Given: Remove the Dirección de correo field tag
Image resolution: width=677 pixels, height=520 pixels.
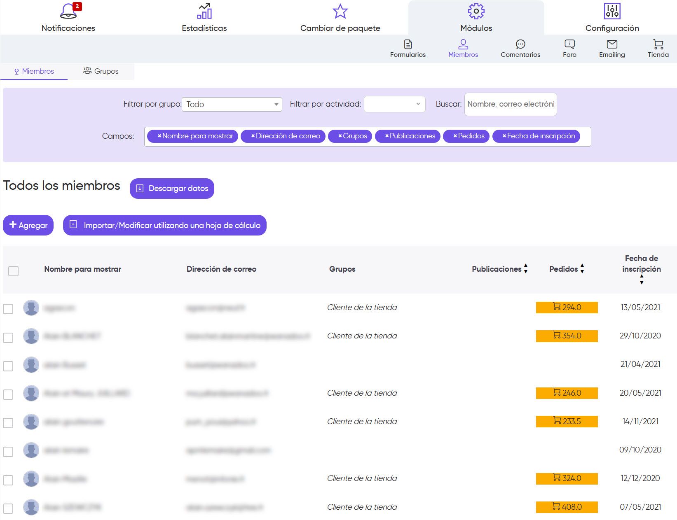Looking at the screenshot, I should pos(253,136).
